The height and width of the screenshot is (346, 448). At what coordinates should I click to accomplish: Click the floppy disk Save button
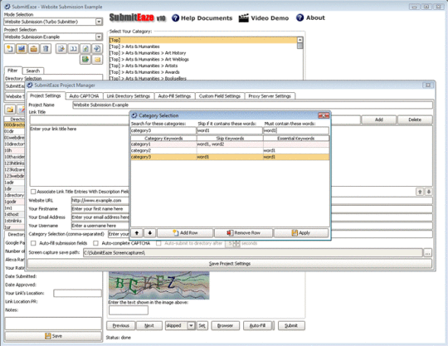point(53,336)
